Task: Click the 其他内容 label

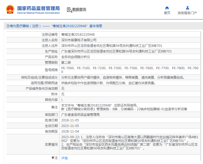Action: click(51, 100)
